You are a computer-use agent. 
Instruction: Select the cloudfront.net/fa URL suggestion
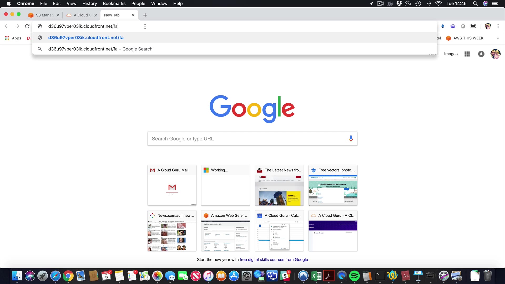(x=86, y=38)
